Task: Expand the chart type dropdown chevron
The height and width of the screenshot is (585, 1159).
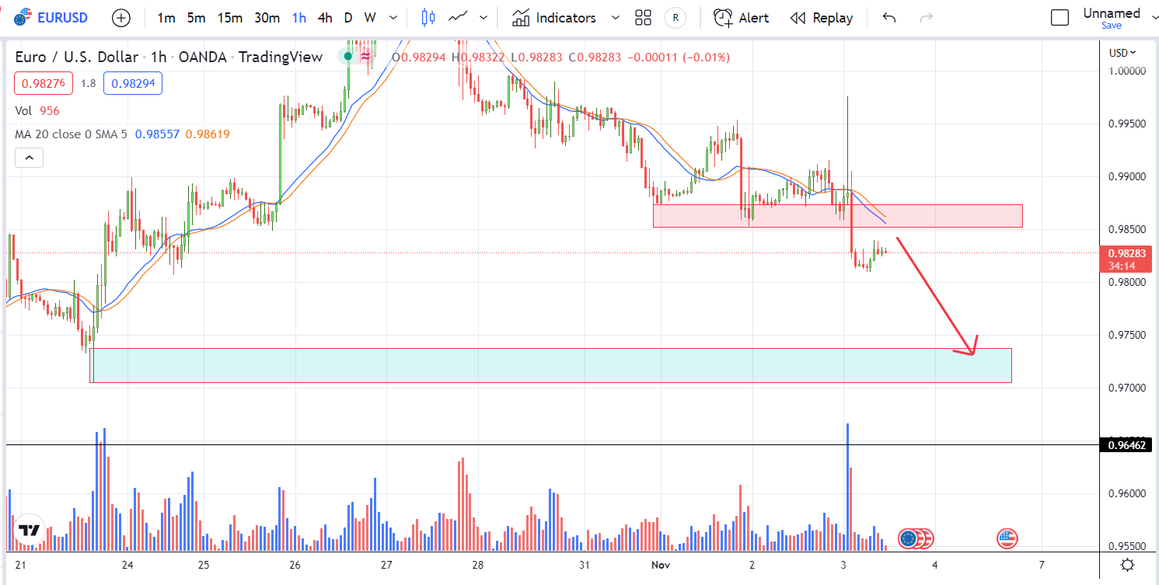Action: pyautogui.click(x=483, y=17)
